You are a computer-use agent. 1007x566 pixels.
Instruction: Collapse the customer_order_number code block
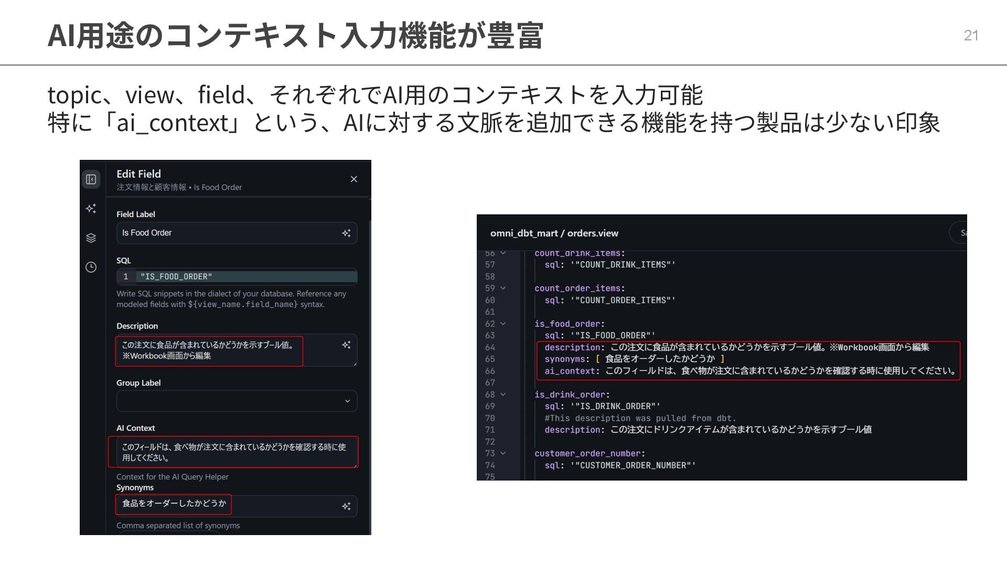pos(503,453)
